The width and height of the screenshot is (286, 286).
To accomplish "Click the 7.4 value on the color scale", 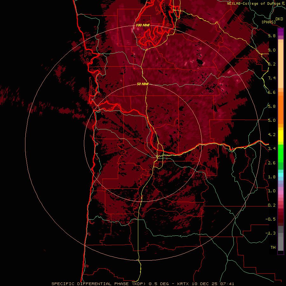I will click(272, 78).
